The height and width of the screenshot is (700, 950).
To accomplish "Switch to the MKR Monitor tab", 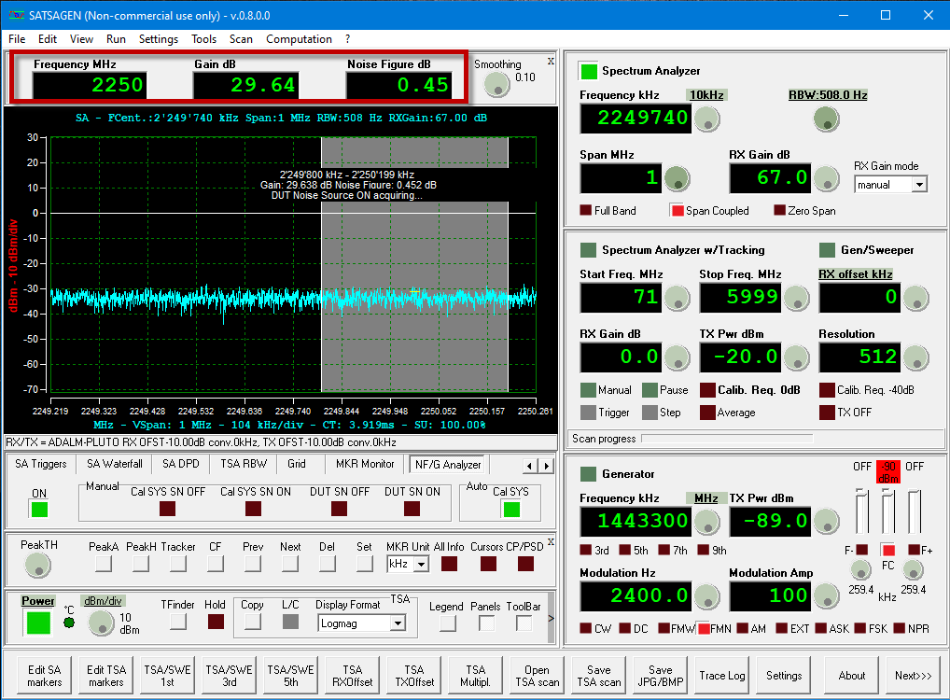I will click(x=365, y=464).
